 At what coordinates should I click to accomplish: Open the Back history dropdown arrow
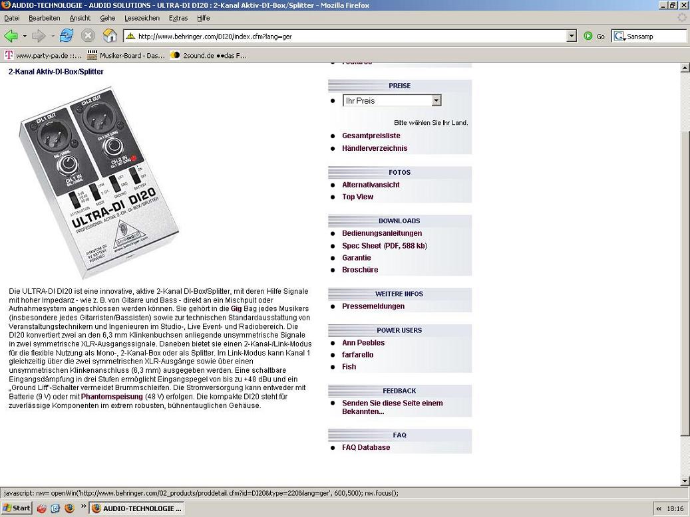[25, 36]
